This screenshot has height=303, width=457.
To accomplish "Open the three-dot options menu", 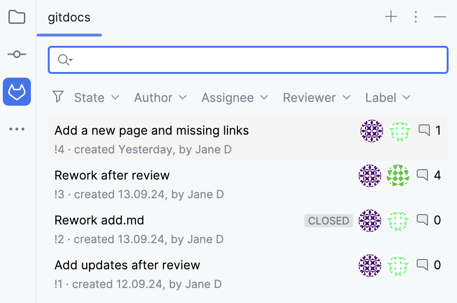I will coord(416,16).
